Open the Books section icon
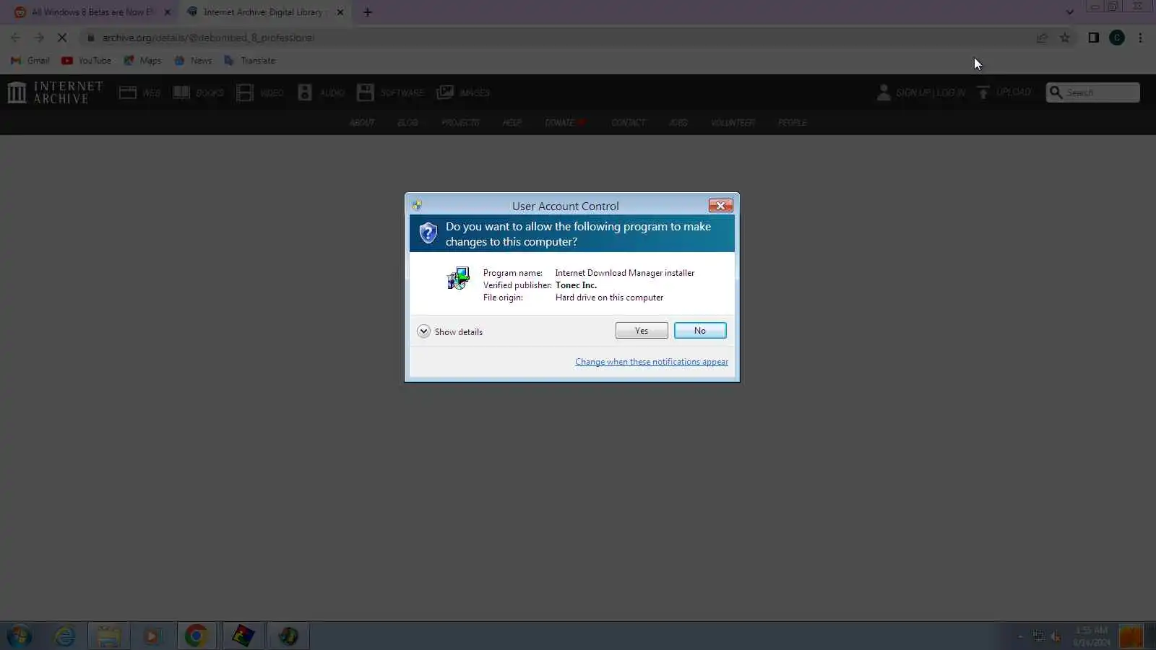The image size is (1156, 650). point(181,92)
